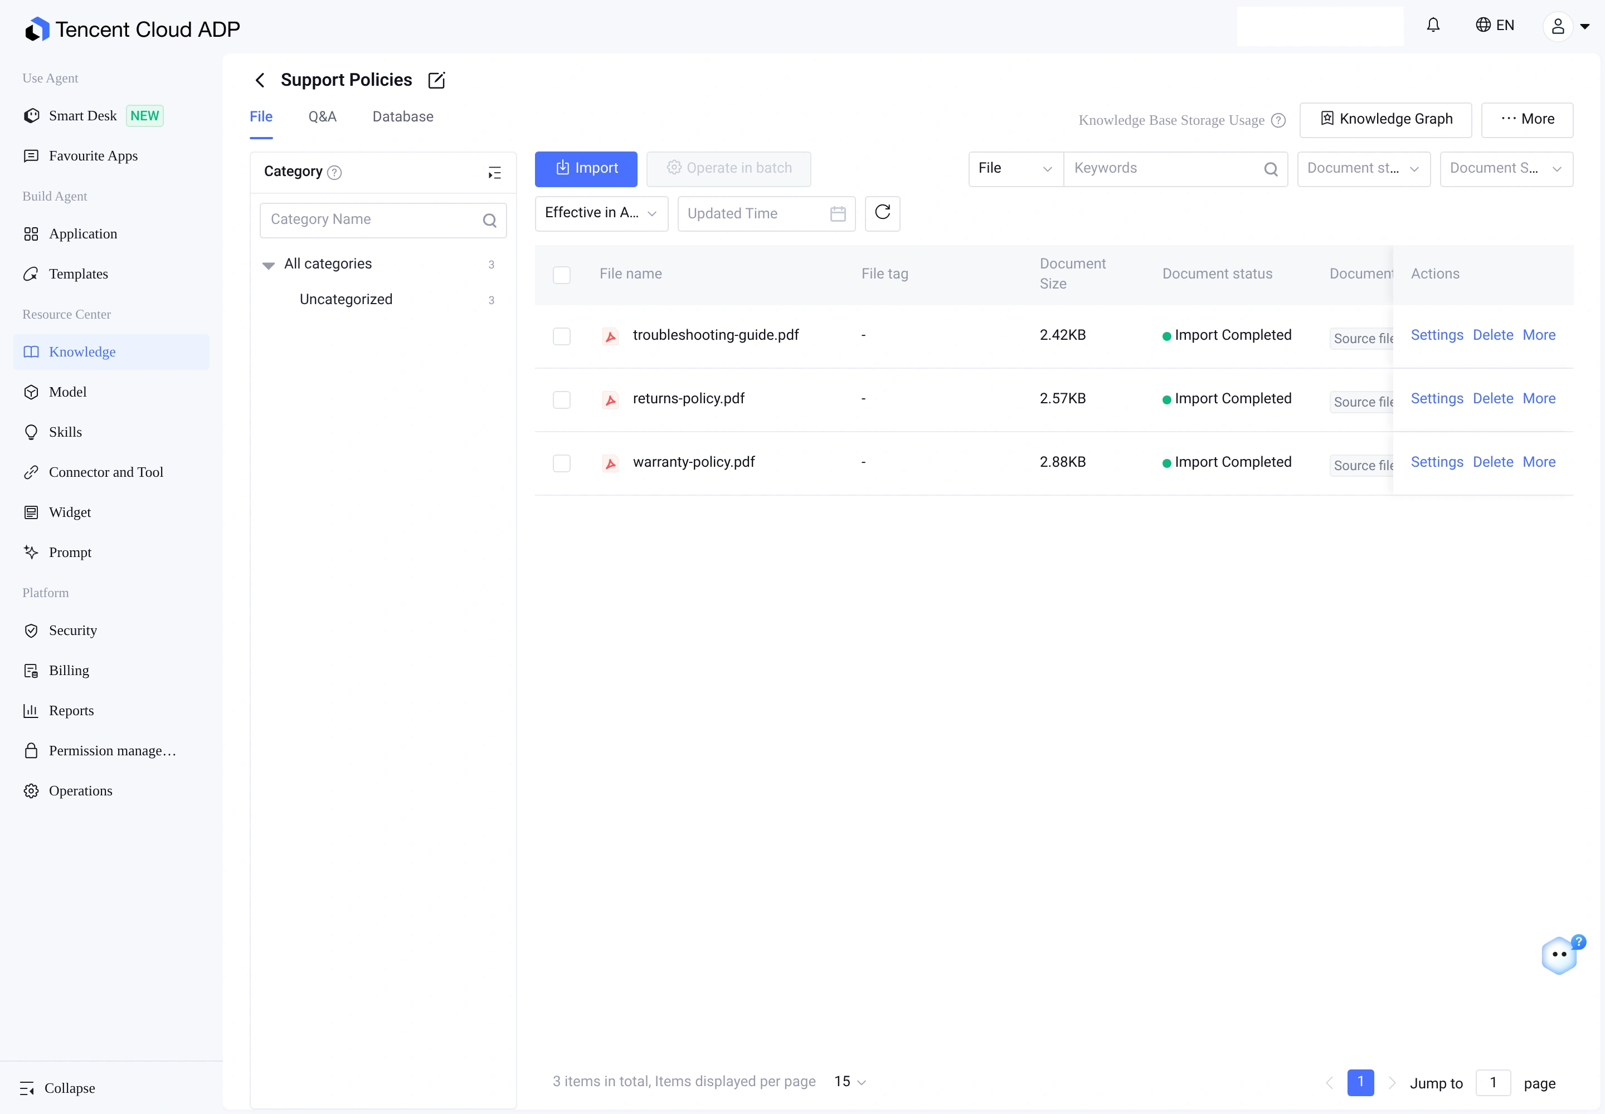Click Settings for warranty-policy.pdf

tap(1436, 462)
